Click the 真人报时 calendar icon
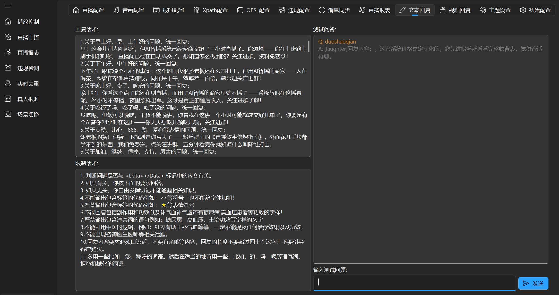This screenshot has width=559, height=295. click(8, 99)
